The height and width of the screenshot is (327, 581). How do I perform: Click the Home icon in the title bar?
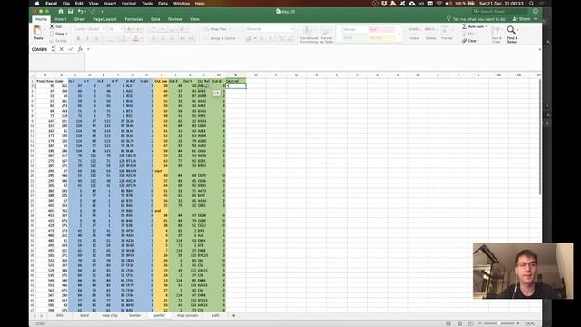(61, 12)
